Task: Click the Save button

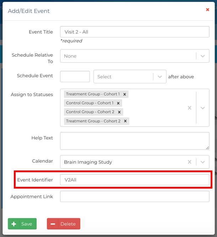Action: pyautogui.click(x=22, y=224)
